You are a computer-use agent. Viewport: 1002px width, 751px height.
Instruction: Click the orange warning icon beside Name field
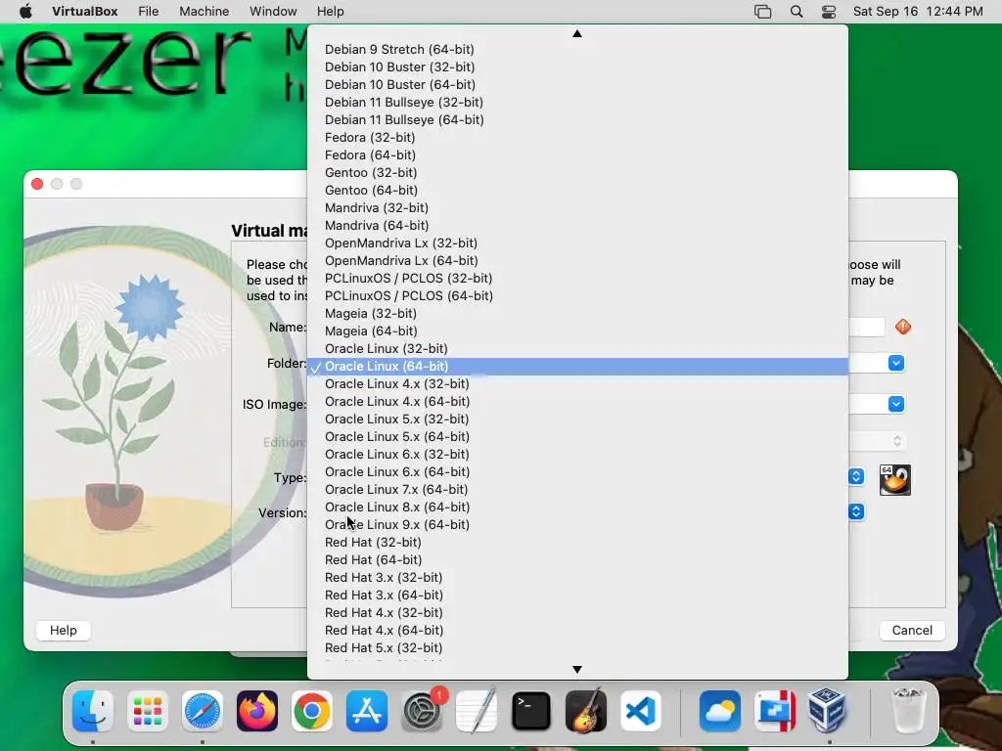[903, 327]
